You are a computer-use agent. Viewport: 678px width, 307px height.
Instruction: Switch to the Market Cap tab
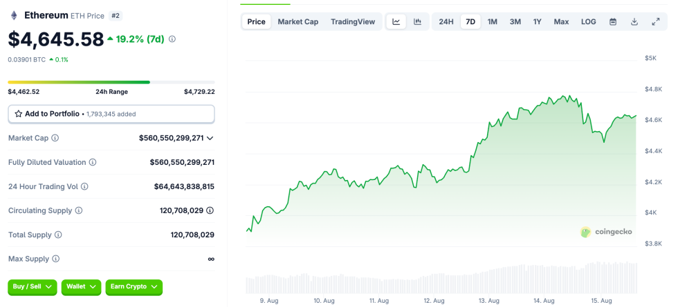[x=298, y=22]
